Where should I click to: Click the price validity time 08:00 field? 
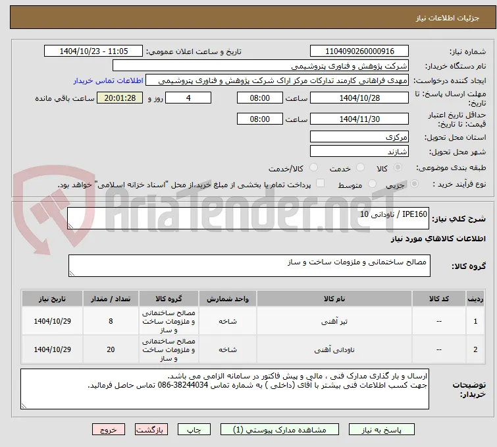[x=260, y=119]
